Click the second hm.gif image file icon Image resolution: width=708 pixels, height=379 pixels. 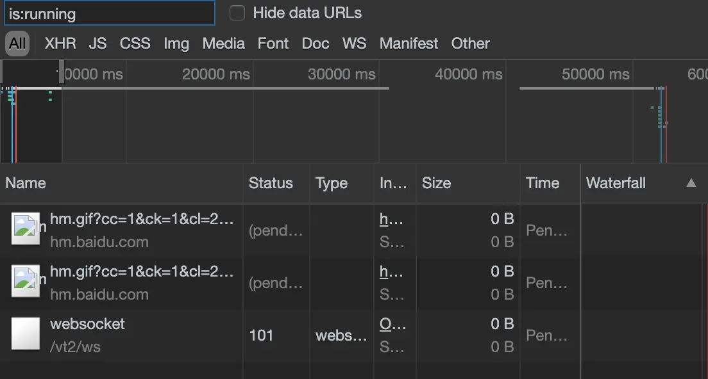[26, 282]
